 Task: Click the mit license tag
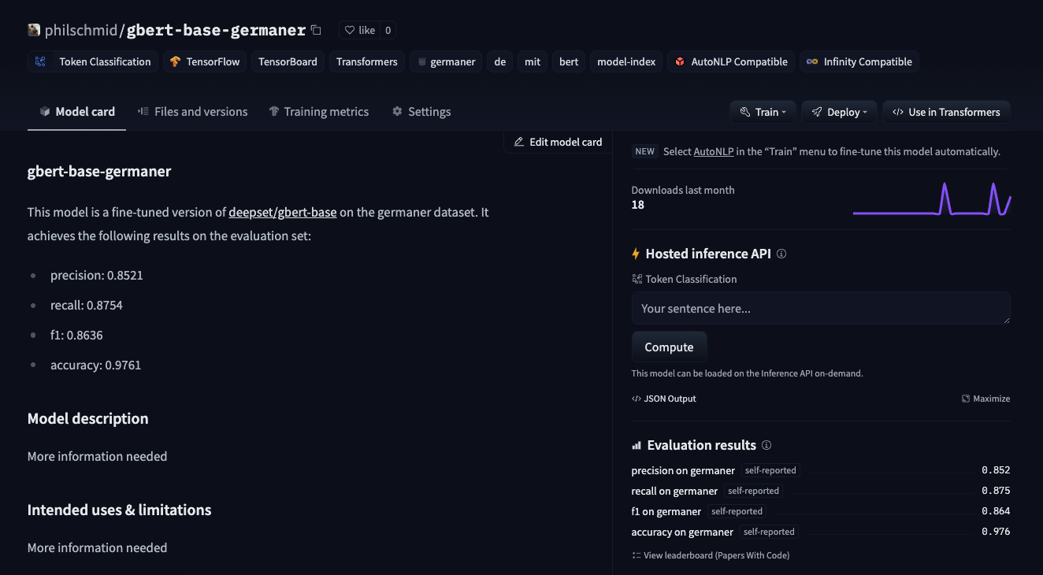[533, 61]
